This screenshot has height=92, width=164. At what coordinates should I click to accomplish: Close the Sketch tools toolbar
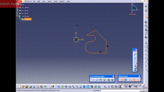click(x=139, y=76)
